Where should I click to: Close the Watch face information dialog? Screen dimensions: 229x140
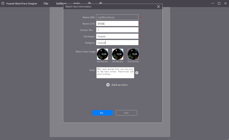pos(158,7)
